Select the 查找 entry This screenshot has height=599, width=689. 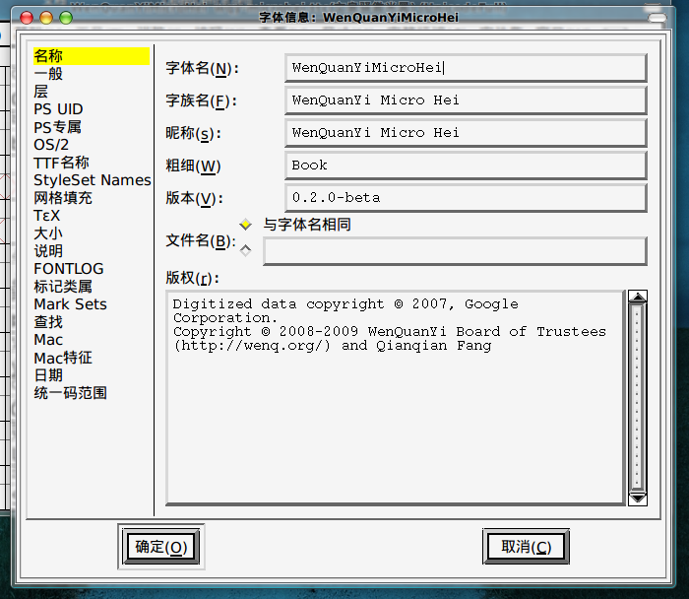coord(48,322)
